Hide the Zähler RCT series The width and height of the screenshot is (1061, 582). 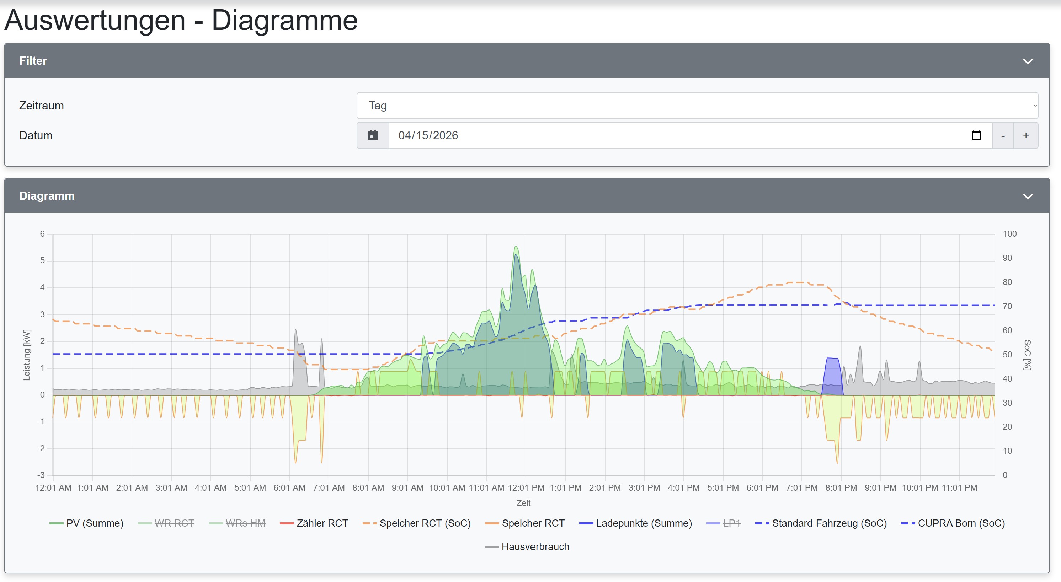coord(322,523)
